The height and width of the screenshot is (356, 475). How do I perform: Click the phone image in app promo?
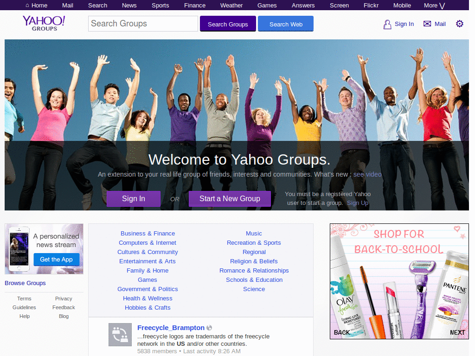click(19, 249)
